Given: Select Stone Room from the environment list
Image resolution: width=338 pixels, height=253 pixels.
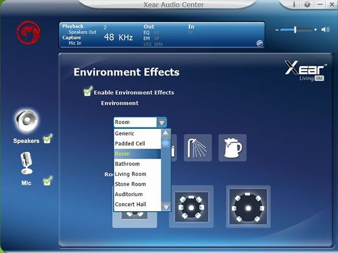Looking at the screenshot, I should [137, 184].
